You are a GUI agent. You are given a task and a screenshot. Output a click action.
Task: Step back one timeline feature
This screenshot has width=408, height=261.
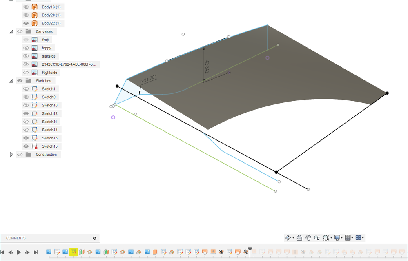pyautogui.click(x=10, y=252)
